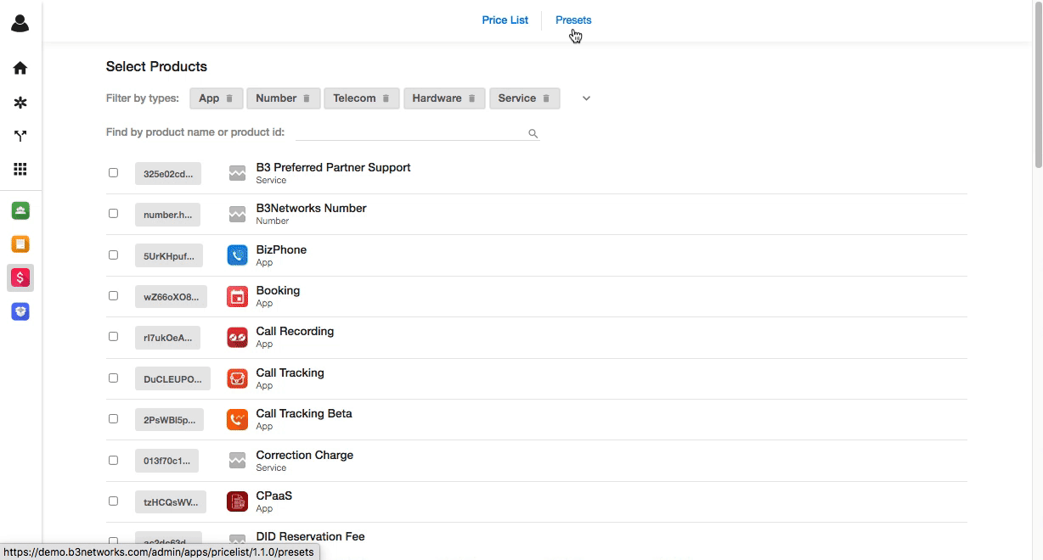Click the B3 Preferred Partner Support name
Viewport: 1043px width, 560px height.
click(x=334, y=167)
